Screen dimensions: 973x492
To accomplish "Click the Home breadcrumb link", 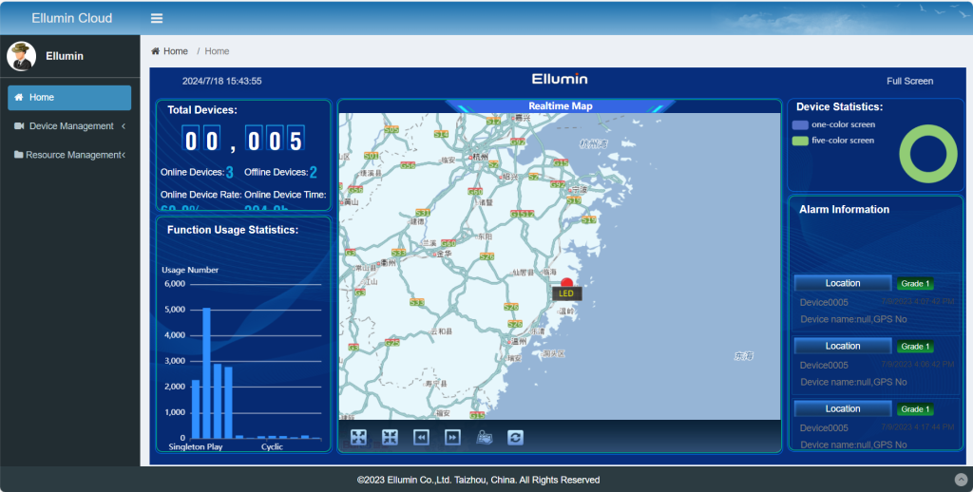I will point(170,51).
